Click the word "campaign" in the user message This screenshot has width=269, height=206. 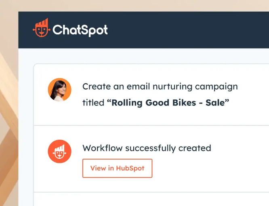tap(216, 87)
